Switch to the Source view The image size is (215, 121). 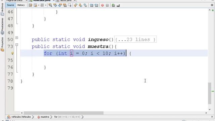[x=10, y=5]
